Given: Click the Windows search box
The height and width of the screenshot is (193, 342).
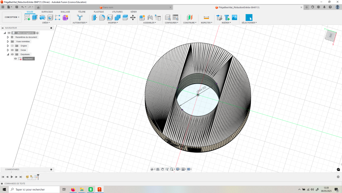Looking at the screenshot, I should tap(34, 190).
